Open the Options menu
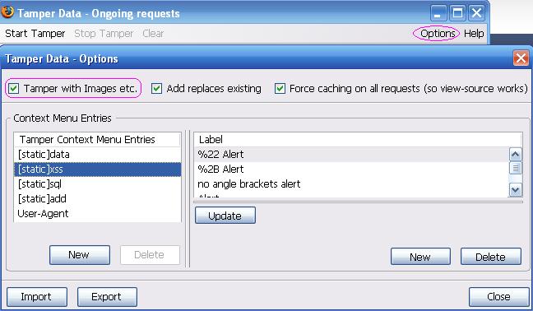533x311 pixels. click(x=438, y=33)
